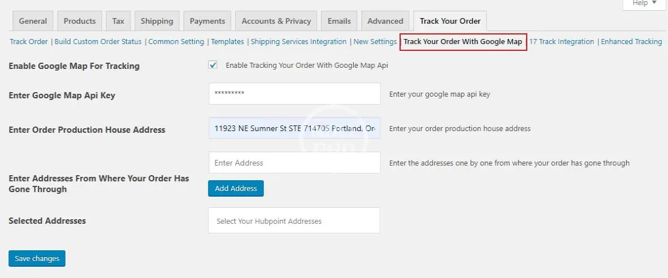Uncheck Enable Tracking With Google Map Api
Viewport: 668px width, 278px height.
[x=213, y=65]
